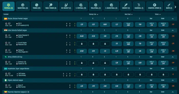Open stats board icon for Railway FC

click(x=9, y=50)
